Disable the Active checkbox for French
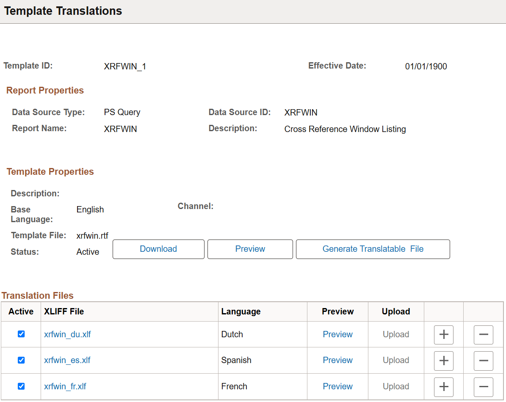The image size is (506, 402). 21,386
